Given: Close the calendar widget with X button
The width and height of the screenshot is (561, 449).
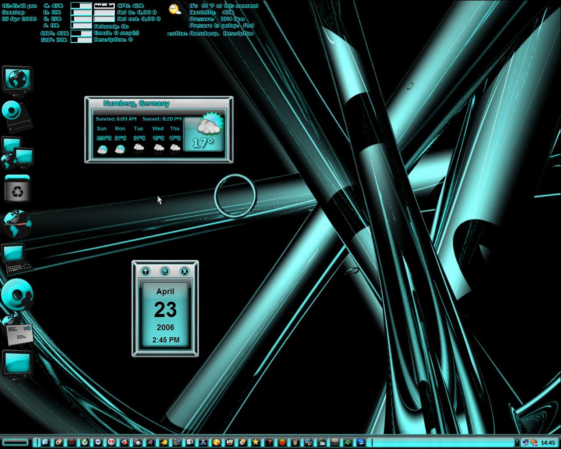Looking at the screenshot, I should [x=185, y=271].
